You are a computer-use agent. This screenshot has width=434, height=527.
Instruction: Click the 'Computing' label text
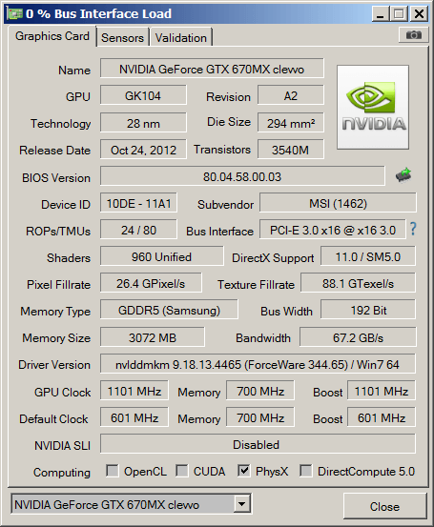62,473
